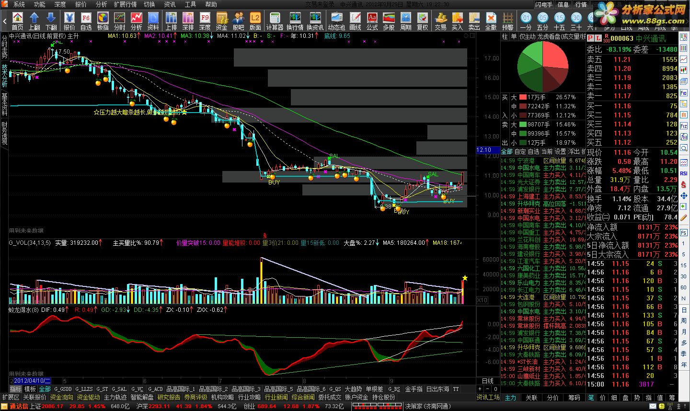690x411 pixels.
Task: Click the tall yellow volume bar
Action: (262, 281)
